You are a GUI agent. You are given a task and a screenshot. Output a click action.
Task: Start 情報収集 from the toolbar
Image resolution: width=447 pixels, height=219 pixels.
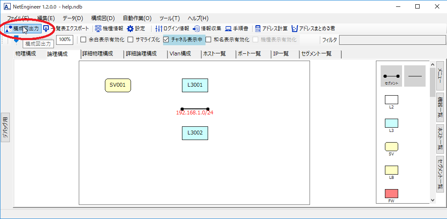pyautogui.click(x=207, y=29)
